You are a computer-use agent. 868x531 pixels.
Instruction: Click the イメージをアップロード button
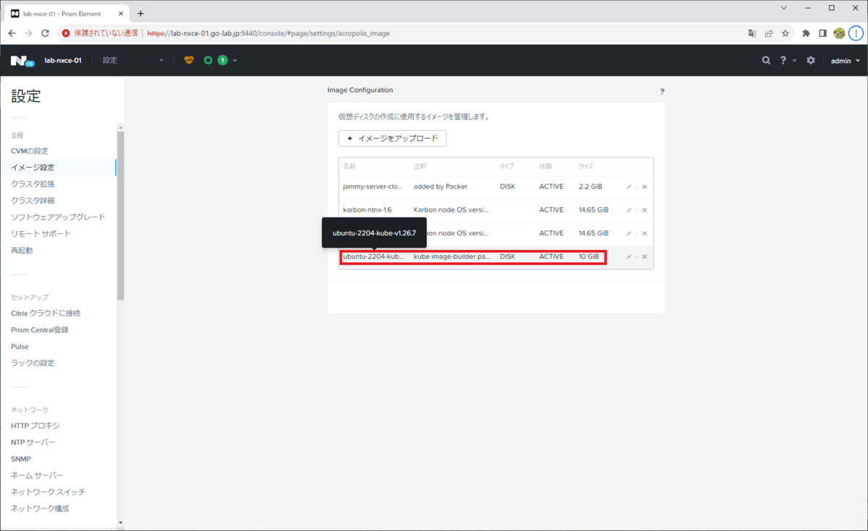[x=392, y=138]
